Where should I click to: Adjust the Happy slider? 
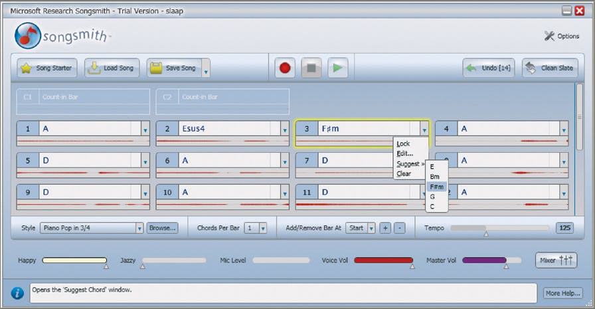(x=75, y=260)
